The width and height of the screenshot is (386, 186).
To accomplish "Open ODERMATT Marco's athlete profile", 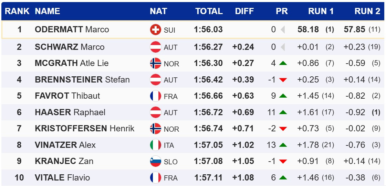I will (x=72, y=30).
